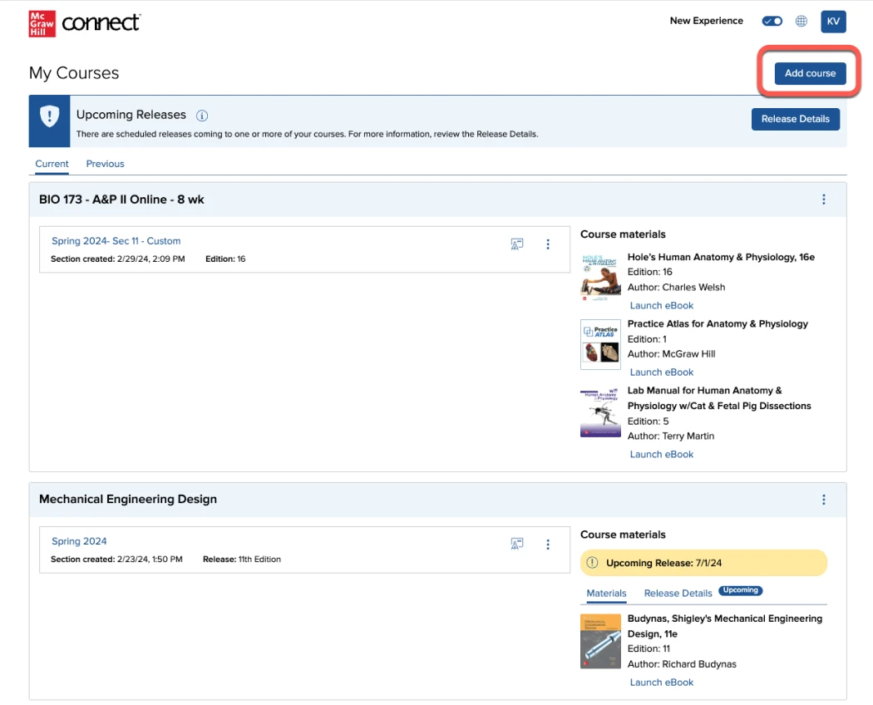Viewport: 873px width, 705px height.
Task: Click the BIO 173 - A&P II Online course title
Action: coord(121,200)
